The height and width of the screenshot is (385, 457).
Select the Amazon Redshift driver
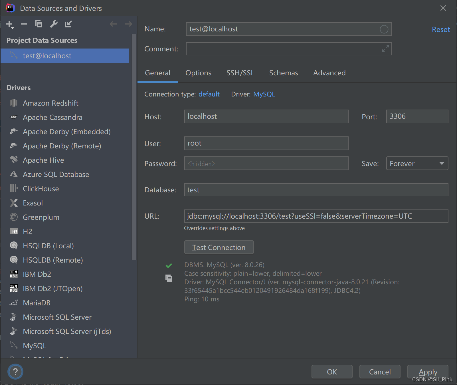pos(65,103)
